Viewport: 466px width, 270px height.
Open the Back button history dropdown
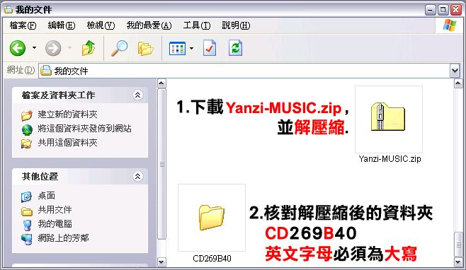point(35,48)
